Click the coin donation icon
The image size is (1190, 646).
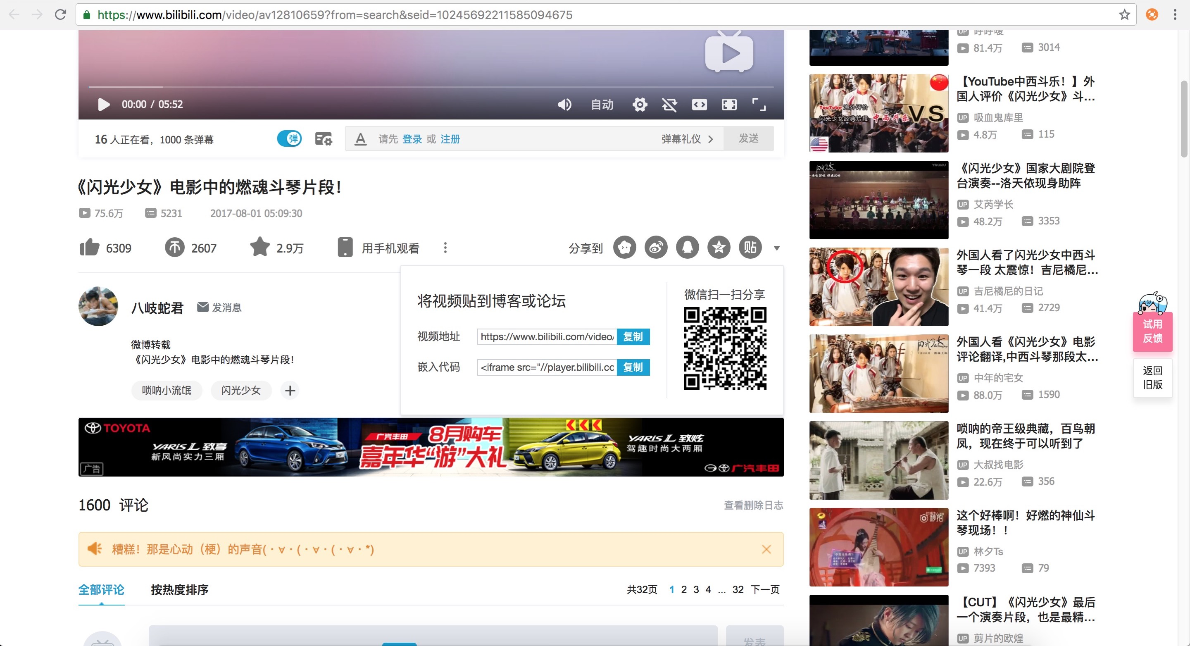click(175, 248)
